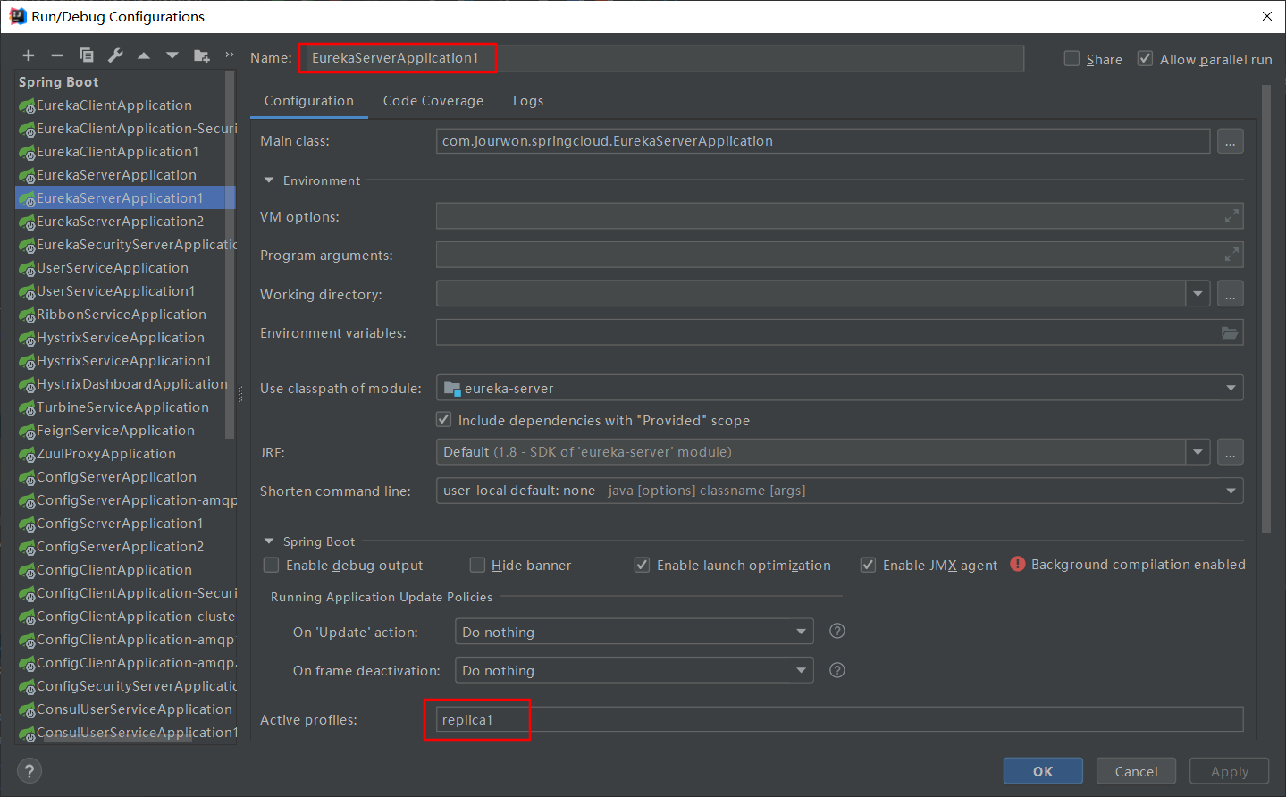The width and height of the screenshot is (1286, 797).
Task: Click the right panel vertical scrollbar
Action: pyautogui.click(x=1265, y=308)
